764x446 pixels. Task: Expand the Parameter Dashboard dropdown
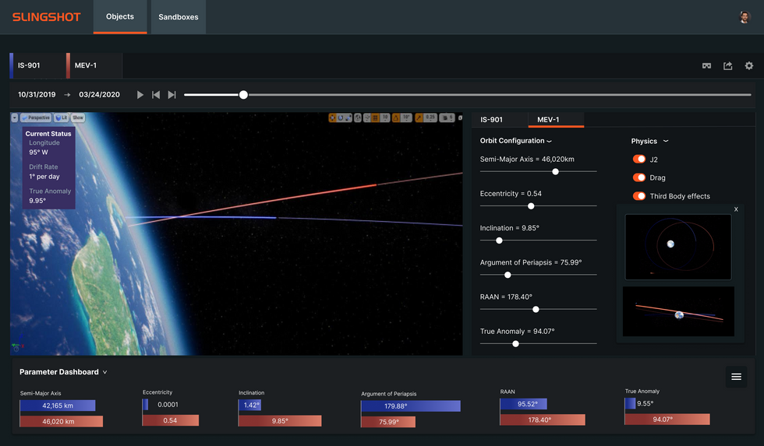pos(104,372)
